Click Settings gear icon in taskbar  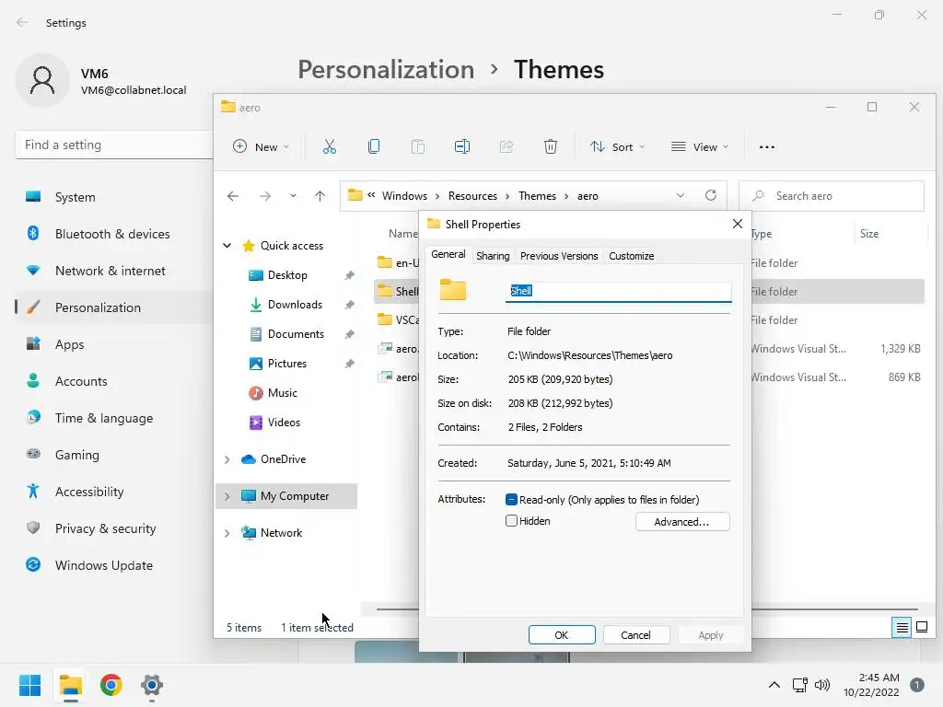coord(152,685)
